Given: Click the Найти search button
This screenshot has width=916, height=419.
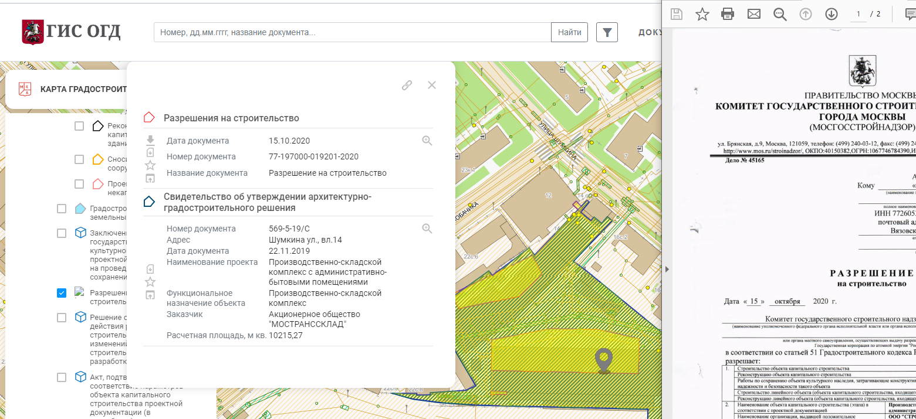Looking at the screenshot, I should click(x=569, y=33).
